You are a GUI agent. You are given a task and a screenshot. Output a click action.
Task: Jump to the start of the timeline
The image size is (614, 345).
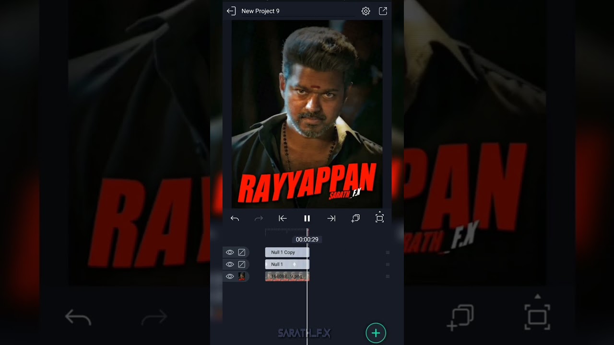point(283,218)
